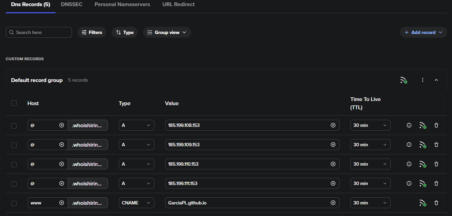Switch to the DNSSEC tab
452x216 pixels.
(x=72, y=4)
